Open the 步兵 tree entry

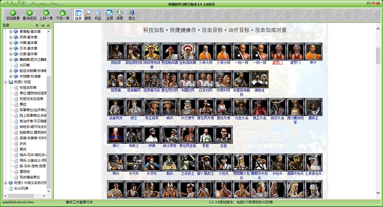pos(23,143)
